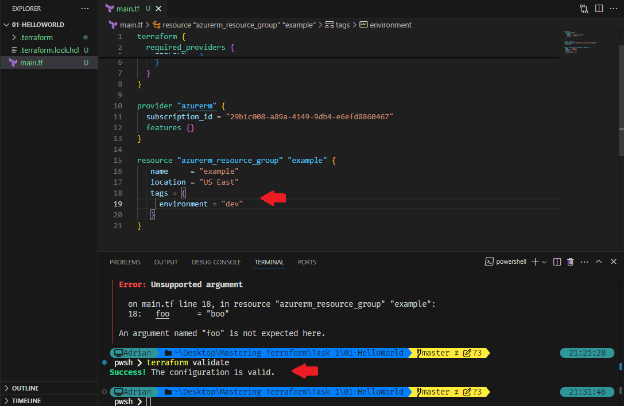Image resolution: width=624 pixels, height=406 pixels.
Task: Click the azurerm_resource_group resource breadcrumb
Action: pyautogui.click(x=239, y=25)
